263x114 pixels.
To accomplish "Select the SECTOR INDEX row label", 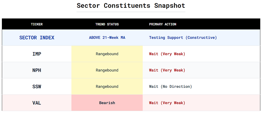I will pos(37,38).
